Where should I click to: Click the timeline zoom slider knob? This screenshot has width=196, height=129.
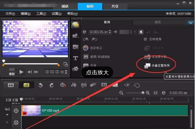pos(143,93)
